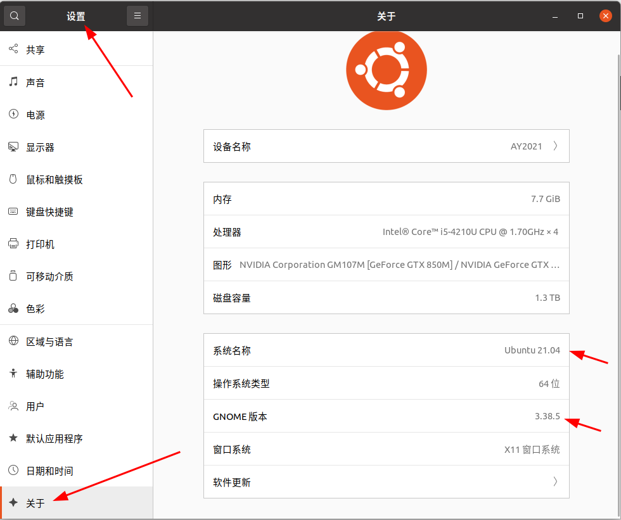Click the mouse icon next to 鼠标和触摸板

click(13, 179)
